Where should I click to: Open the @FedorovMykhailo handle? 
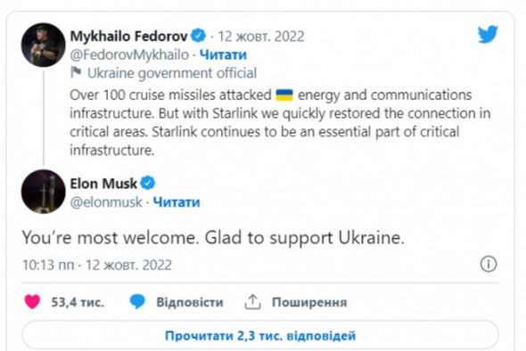coord(129,54)
